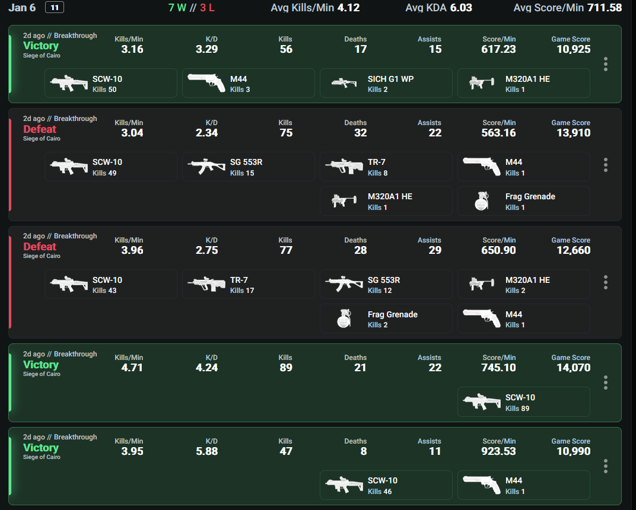Open options menu for 75-kill Defeat match
This screenshot has height=510, width=636.
[x=606, y=165]
